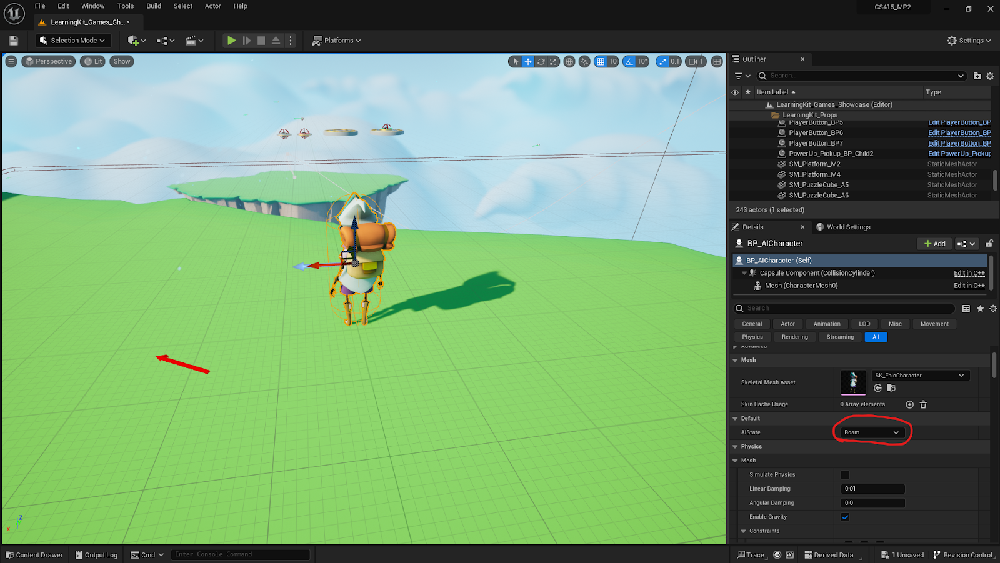Image resolution: width=1000 pixels, height=563 pixels.
Task: Select Mesh (CharacterMesh0) component
Action: pyautogui.click(x=801, y=286)
